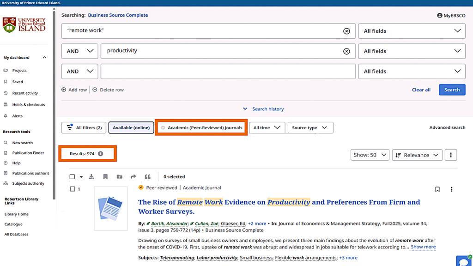Open more options for first result

coord(451,189)
